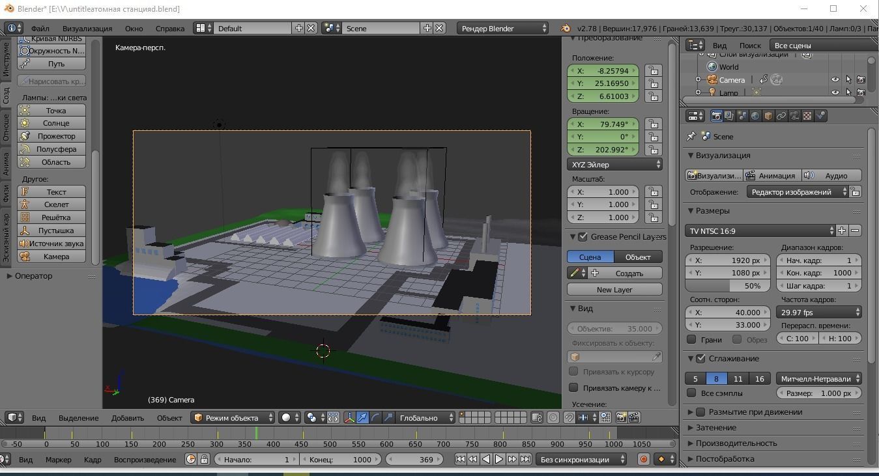Render OpenGL image from the 3D view header
Screen dimensions: 879x476
621,417
